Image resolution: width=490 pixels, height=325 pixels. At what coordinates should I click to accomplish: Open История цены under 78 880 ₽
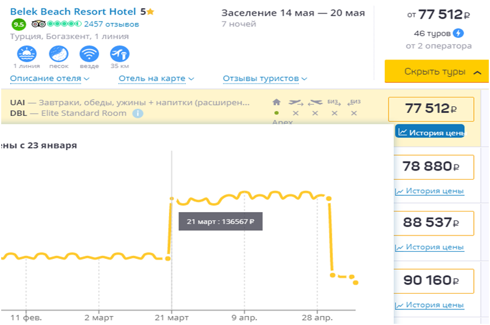click(x=429, y=191)
